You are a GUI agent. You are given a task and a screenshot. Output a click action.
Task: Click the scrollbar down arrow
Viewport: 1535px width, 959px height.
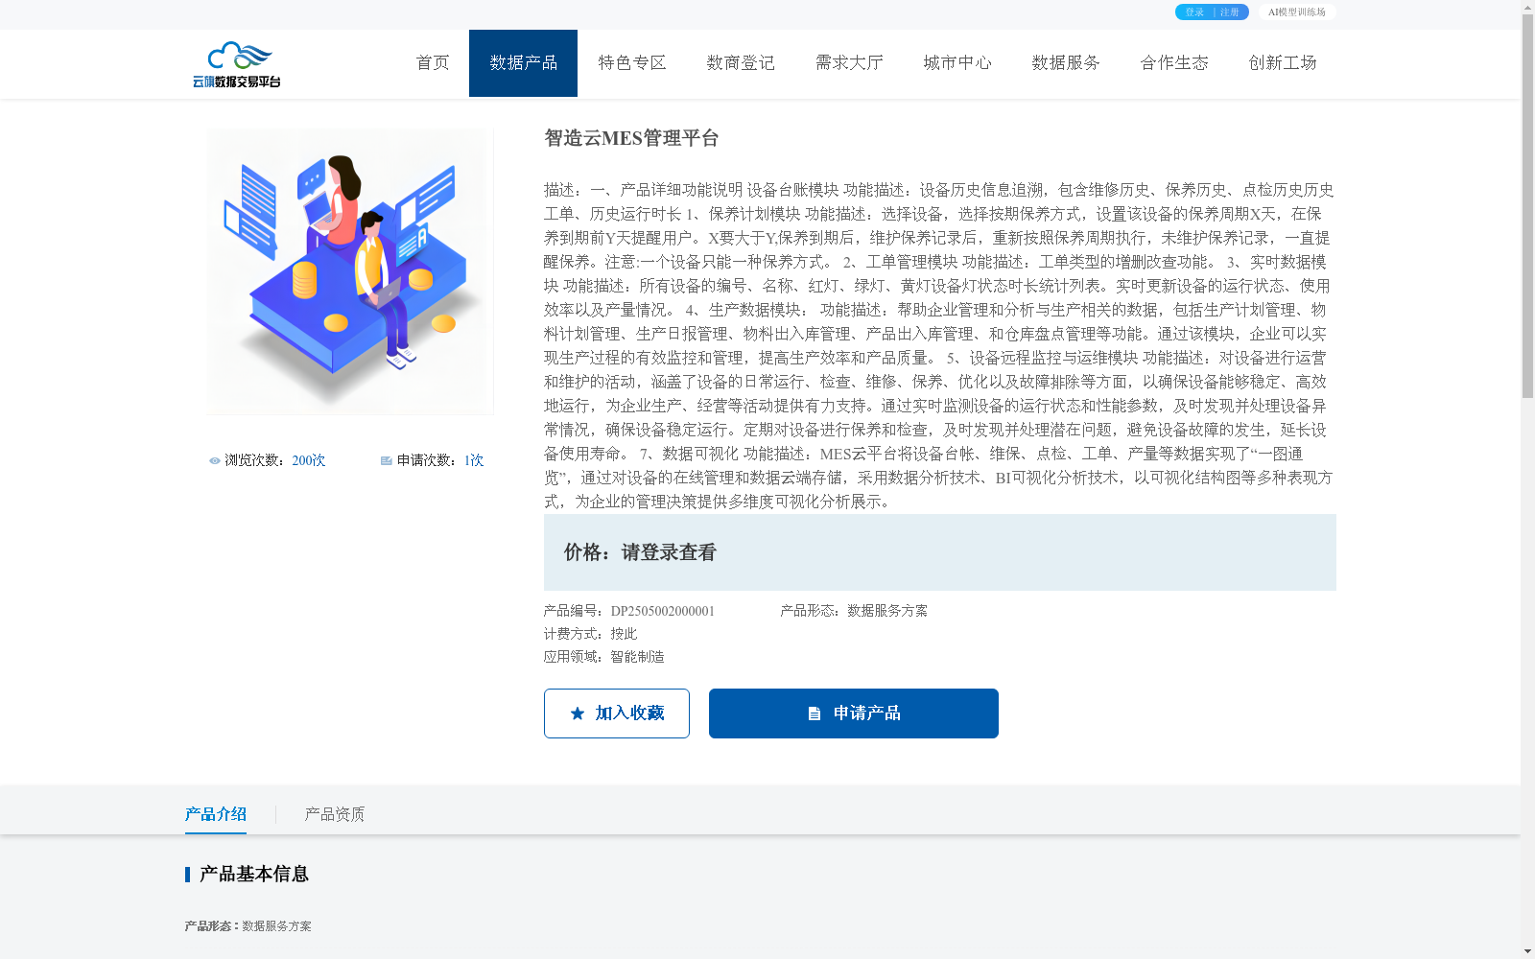coord(1528,951)
